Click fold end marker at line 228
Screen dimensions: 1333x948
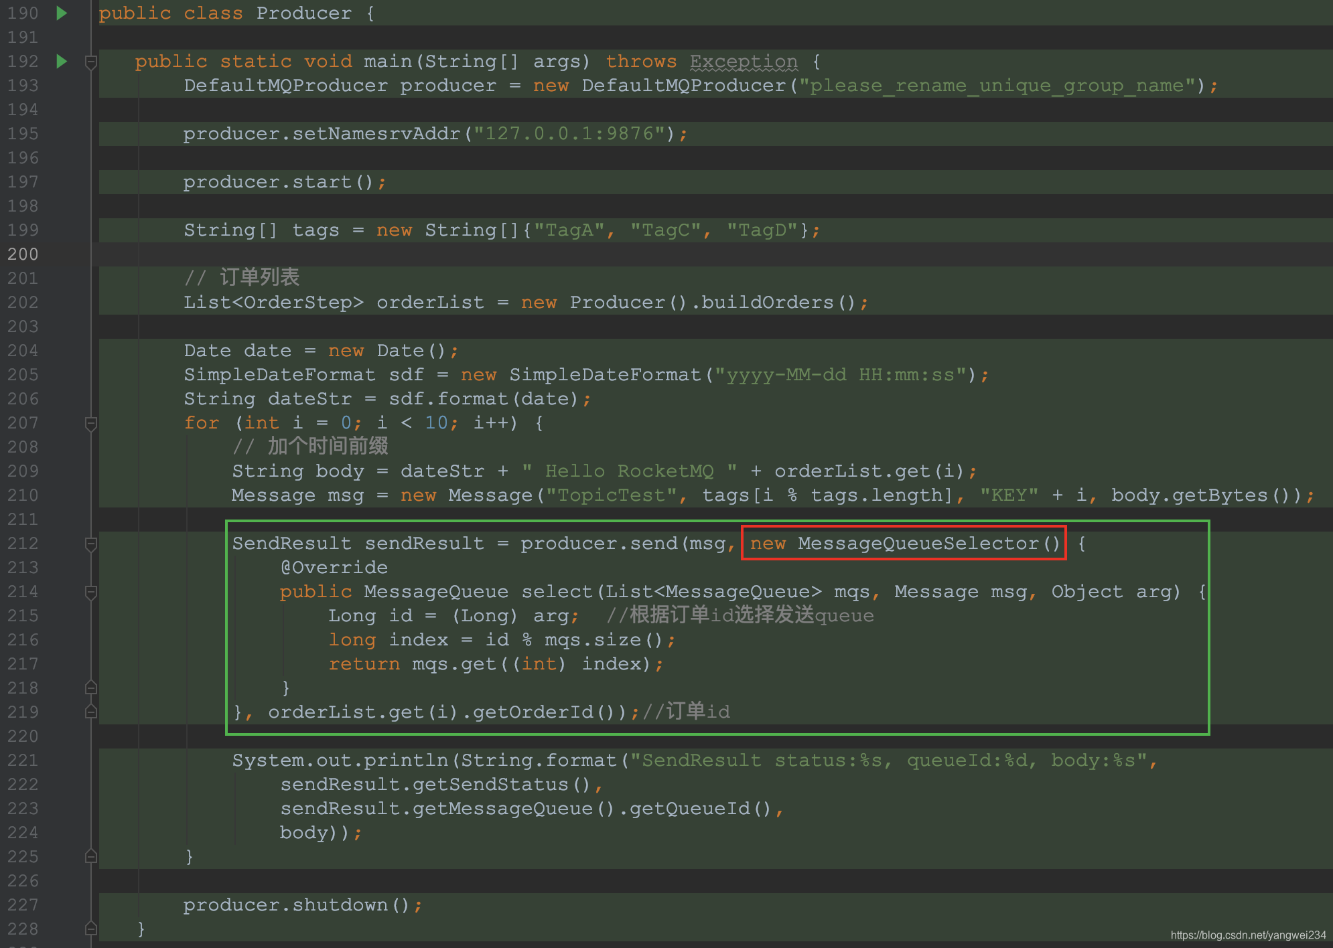pyautogui.click(x=91, y=929)
